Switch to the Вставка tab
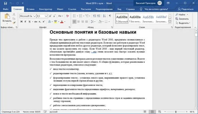 coord(31,9)
